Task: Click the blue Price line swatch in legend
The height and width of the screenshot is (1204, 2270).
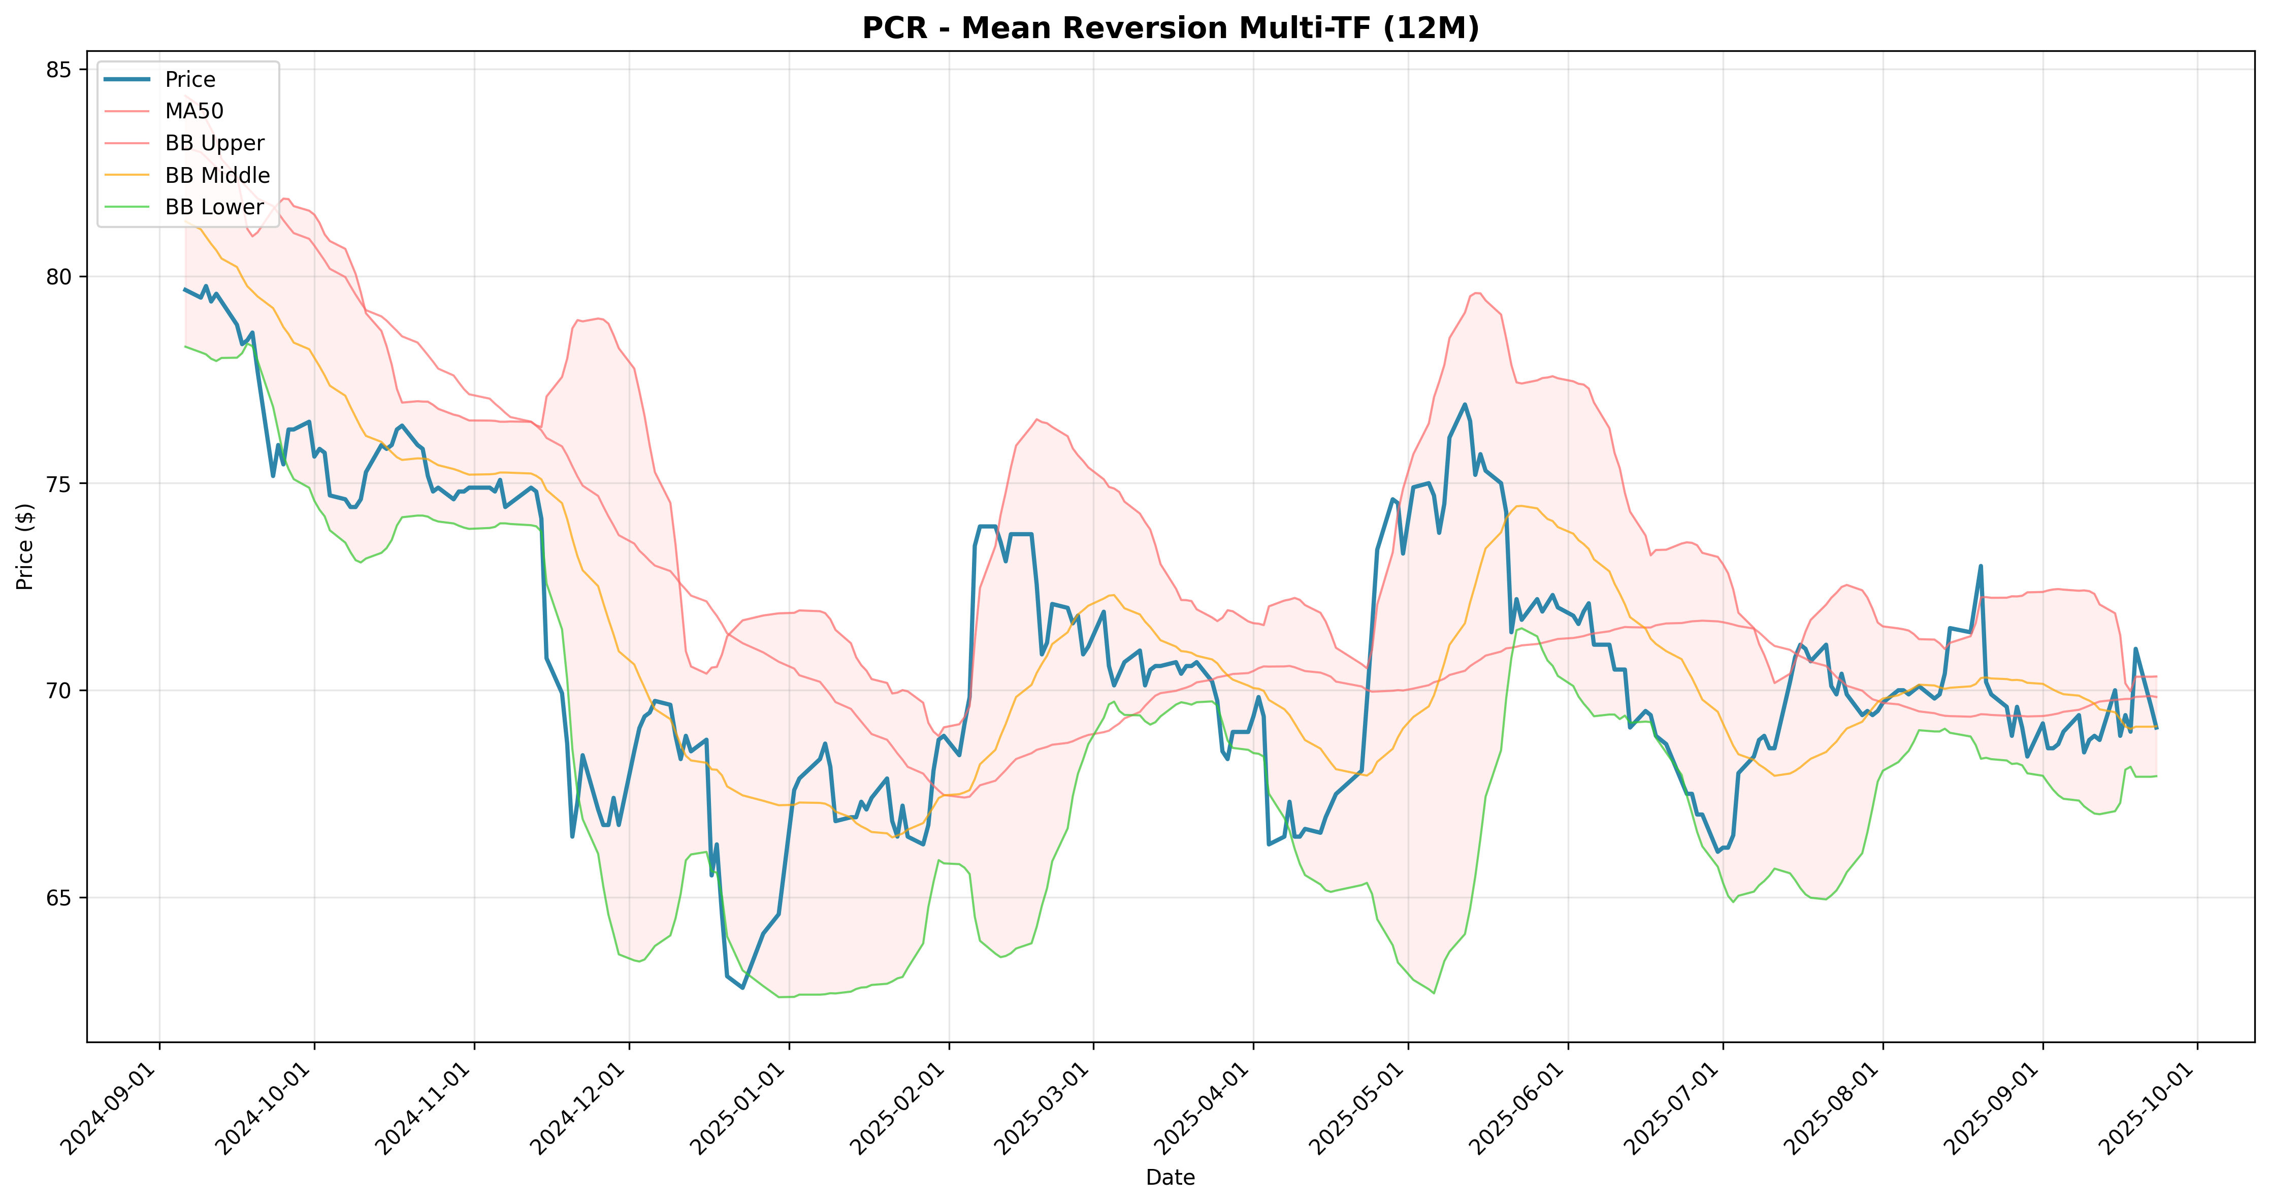Action: click(x=127, y=79)
